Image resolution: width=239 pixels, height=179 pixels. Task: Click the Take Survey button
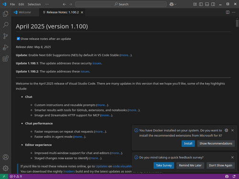164,166
